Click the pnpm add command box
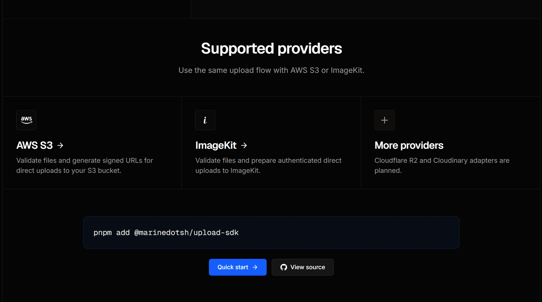Image resolution: width=542 pixels, height=302 pixels. point(271,233)
